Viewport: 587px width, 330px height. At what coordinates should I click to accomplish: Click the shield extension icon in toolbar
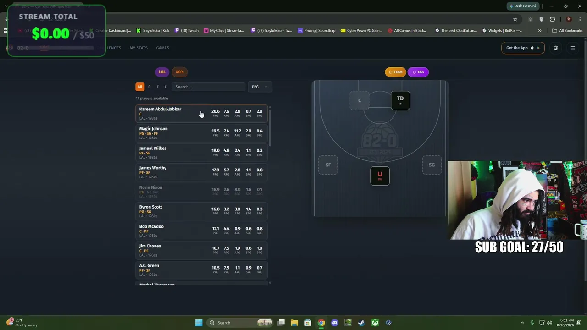click(x=542, y=19)
